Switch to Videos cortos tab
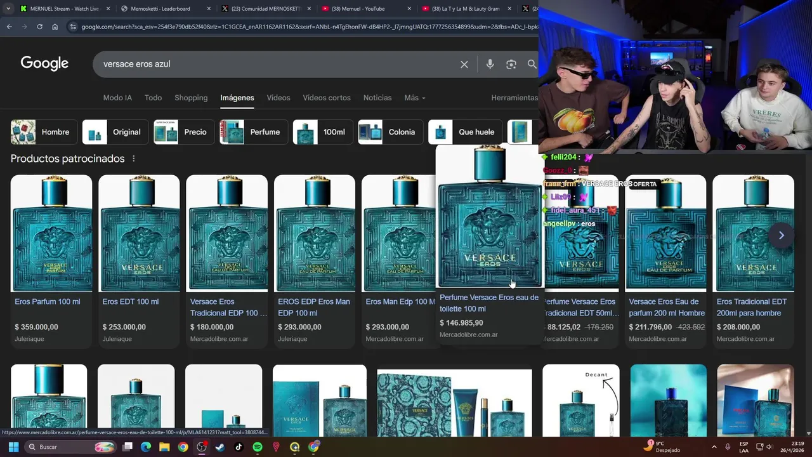This screenshot has height=457, width=812. coord(327,98)
